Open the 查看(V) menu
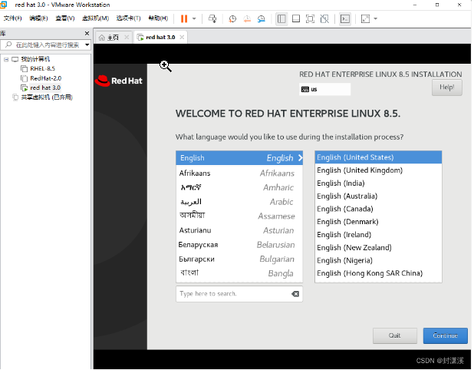Image resolution: width=474 pixels, height=370 pixels. 65,18
